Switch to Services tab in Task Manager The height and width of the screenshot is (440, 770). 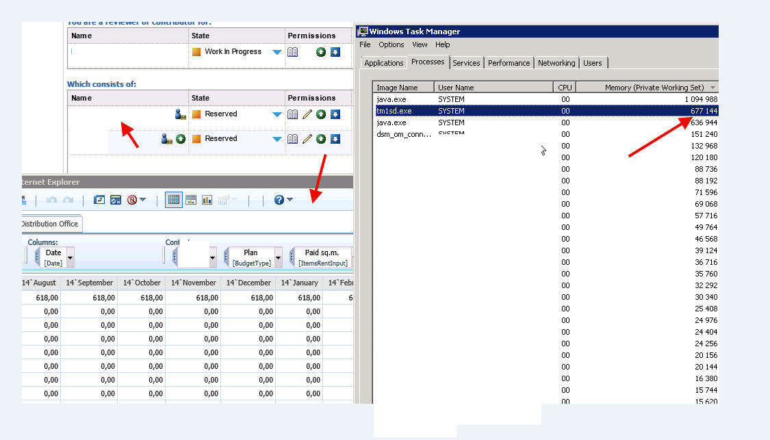(x=466, y=63)
